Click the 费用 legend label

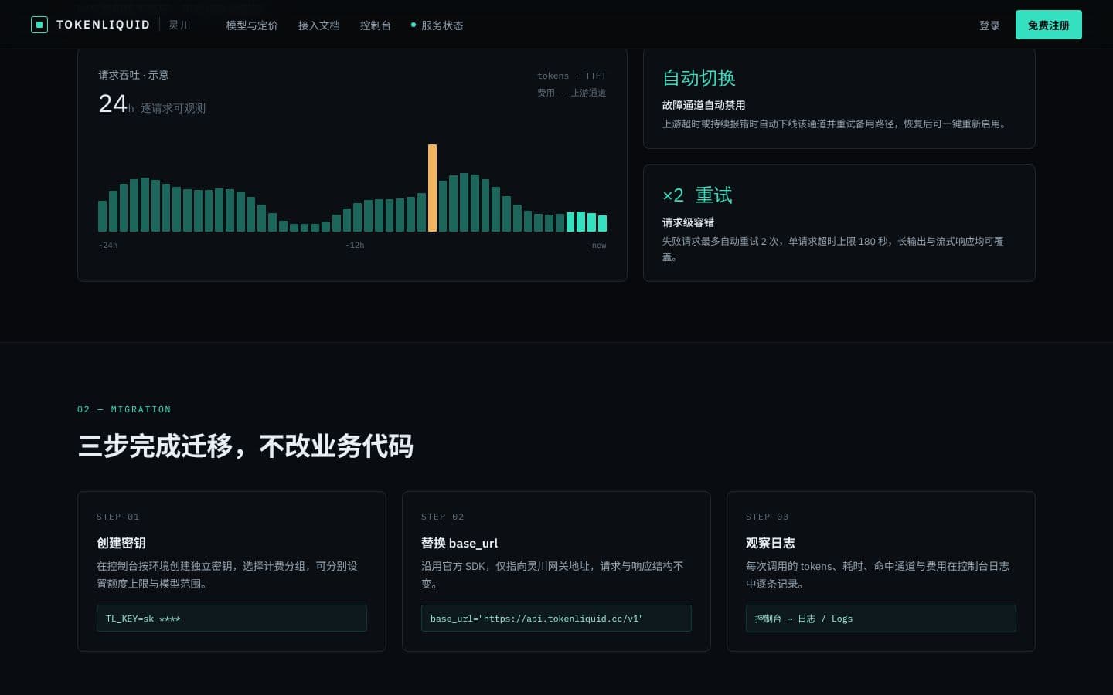point(546,93)
